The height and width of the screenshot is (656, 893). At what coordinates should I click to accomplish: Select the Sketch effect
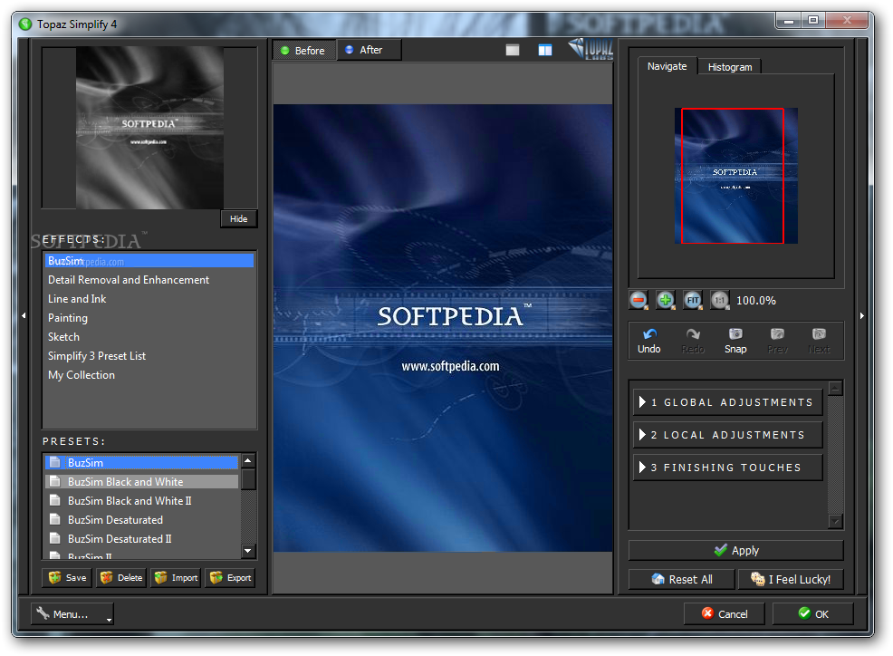click(x=149, y=337)
